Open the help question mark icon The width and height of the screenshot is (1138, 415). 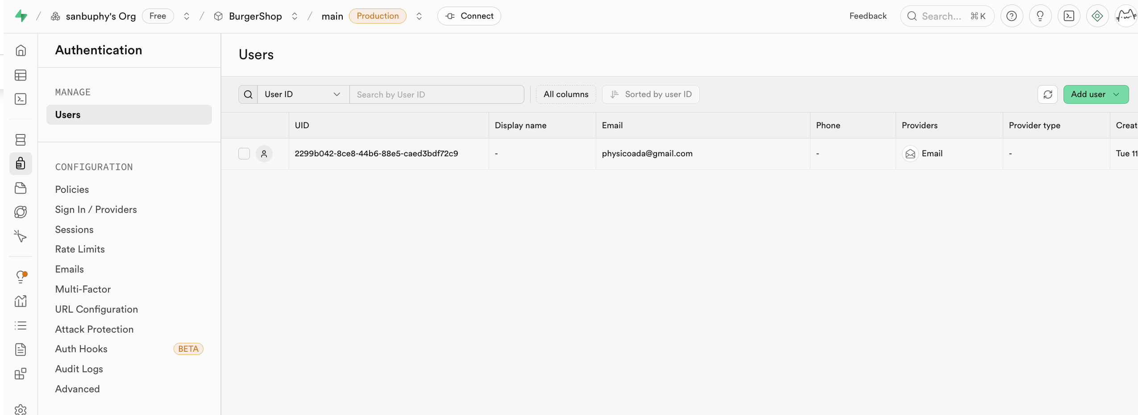(x=1011, y=16)
